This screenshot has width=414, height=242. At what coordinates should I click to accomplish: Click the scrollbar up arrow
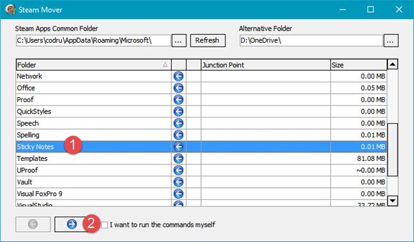coord(393,64)
